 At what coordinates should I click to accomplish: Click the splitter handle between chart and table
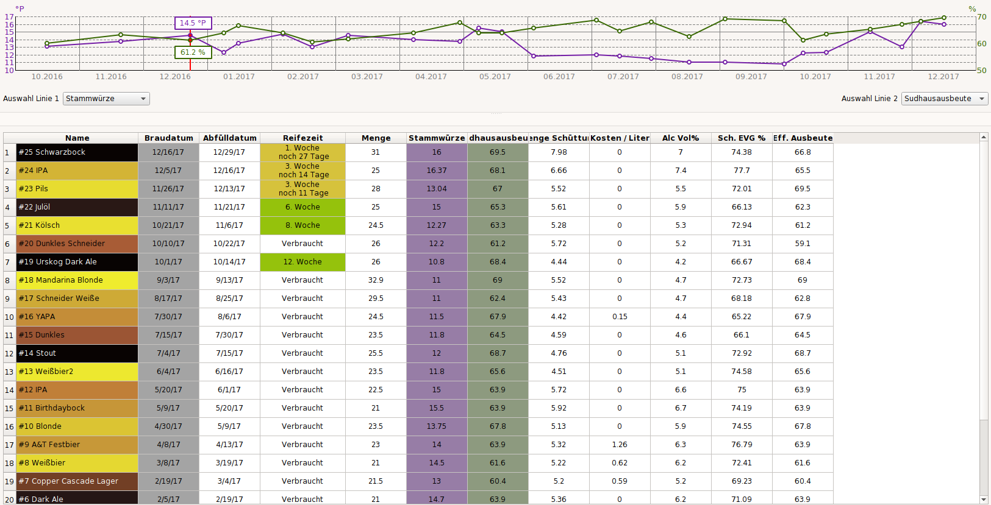[495, 114]
